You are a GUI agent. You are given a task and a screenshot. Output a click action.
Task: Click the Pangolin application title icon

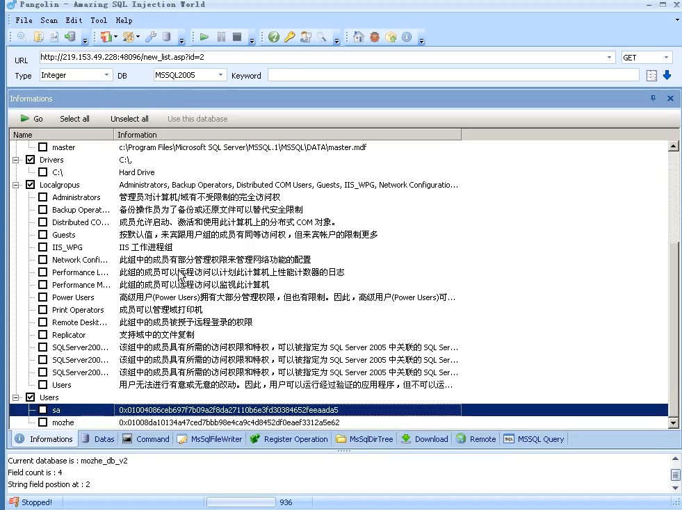pos(11,5)
